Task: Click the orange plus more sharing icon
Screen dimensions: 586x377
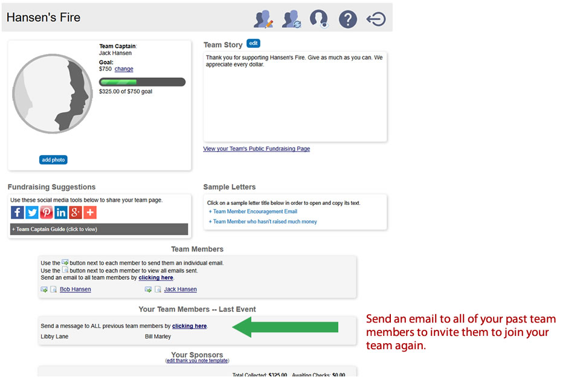Action: [x=90, y=213]
